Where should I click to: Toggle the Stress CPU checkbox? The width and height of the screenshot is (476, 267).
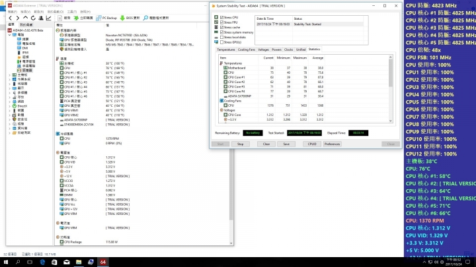click(221, 18)
